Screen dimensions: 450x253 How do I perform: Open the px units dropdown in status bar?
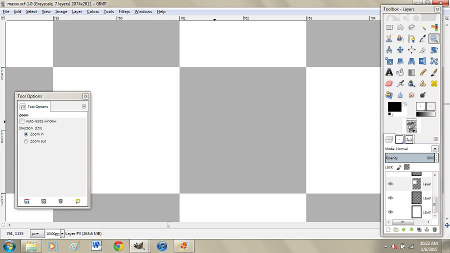click(x=36, y=233)
